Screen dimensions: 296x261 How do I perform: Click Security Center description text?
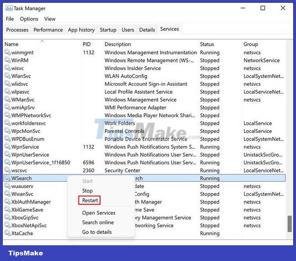point(122,171)
